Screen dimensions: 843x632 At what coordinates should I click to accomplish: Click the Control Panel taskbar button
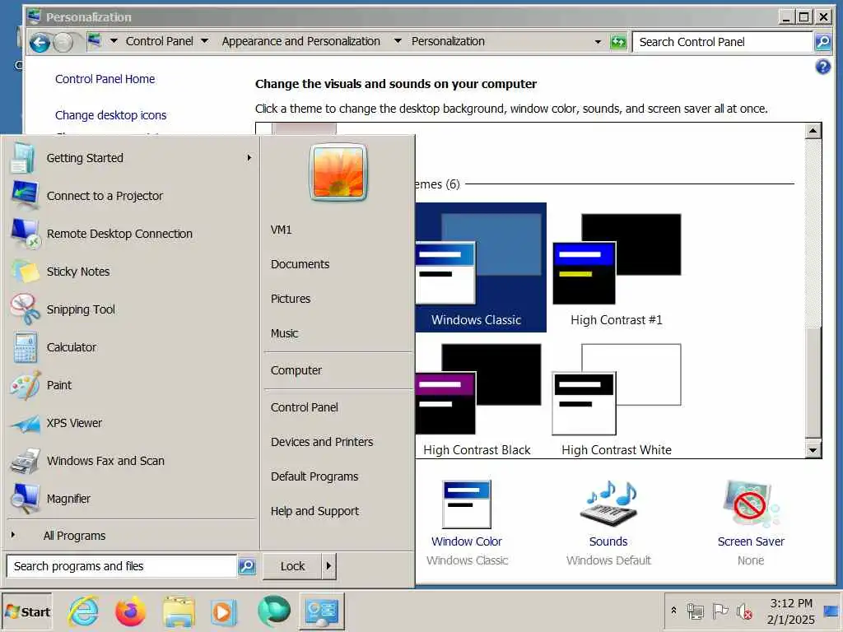[322, 611]
